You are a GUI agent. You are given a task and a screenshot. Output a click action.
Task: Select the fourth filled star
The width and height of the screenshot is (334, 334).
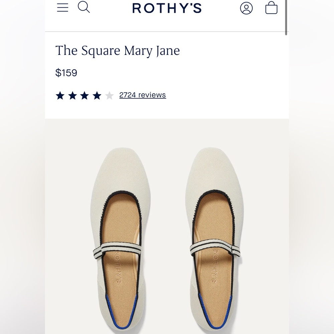click(97, 95)
